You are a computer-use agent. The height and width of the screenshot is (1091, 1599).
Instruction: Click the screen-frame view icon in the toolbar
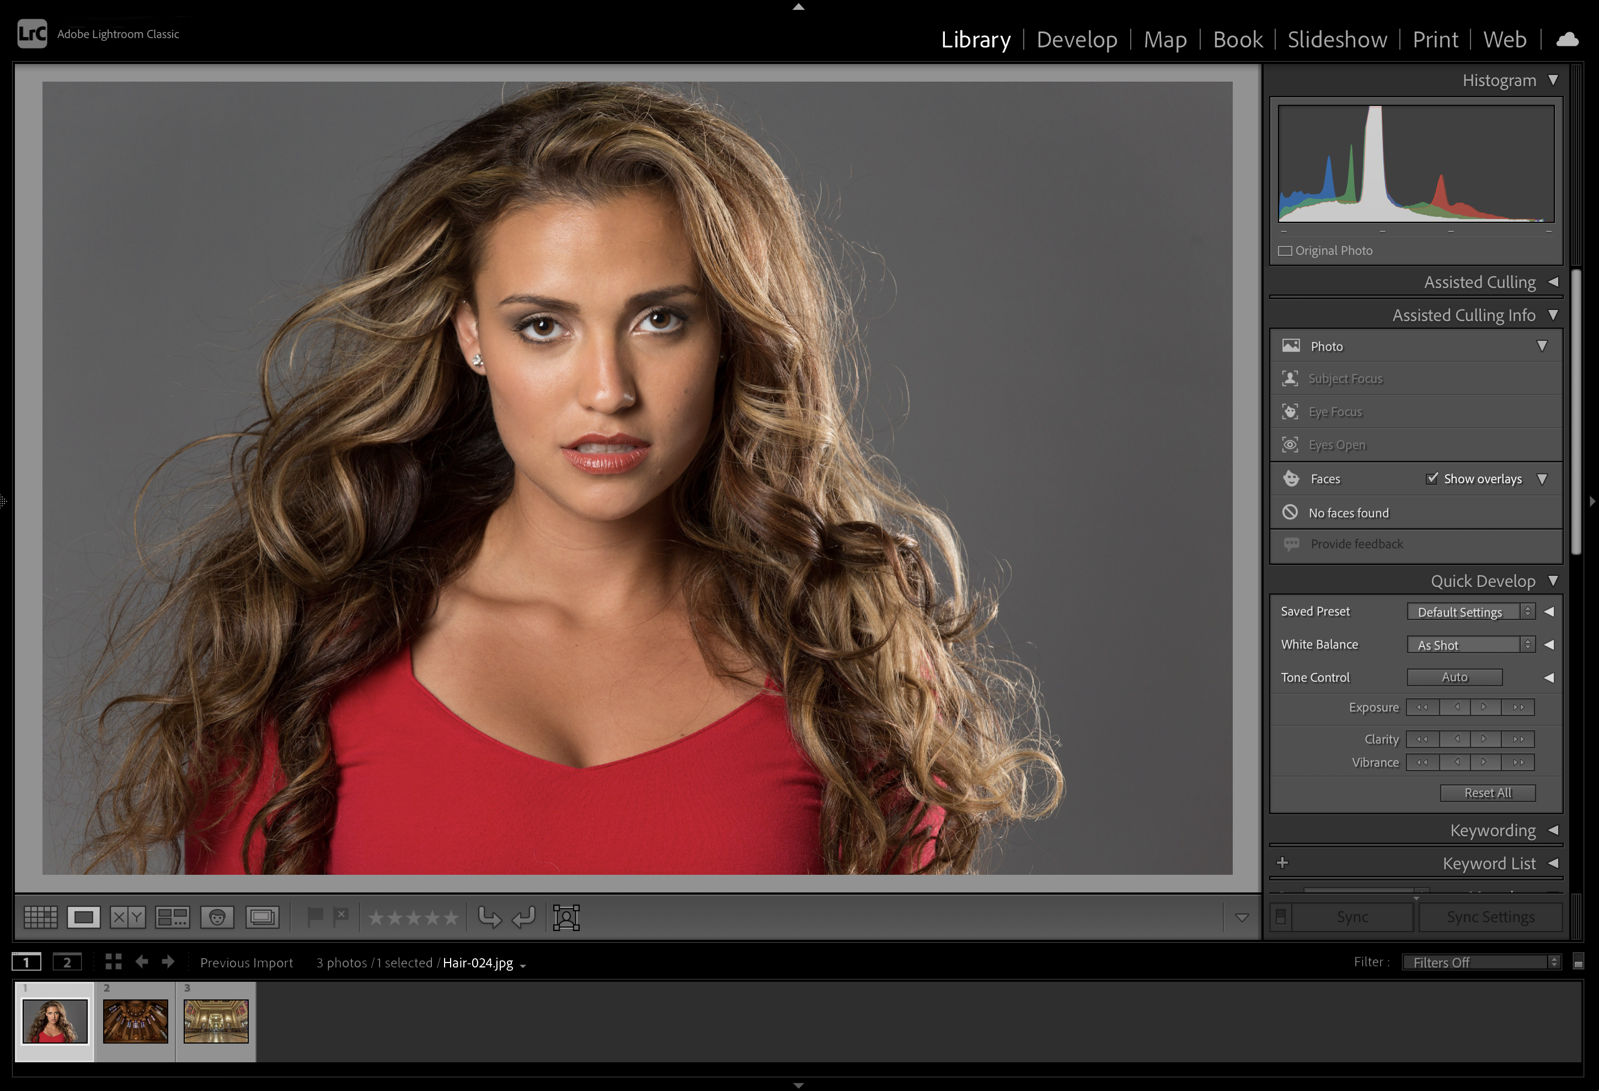pyautogui.click(x=262, y=917)
